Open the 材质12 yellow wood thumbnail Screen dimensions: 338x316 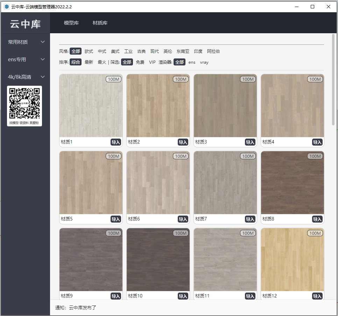click(x=293, y=260)
